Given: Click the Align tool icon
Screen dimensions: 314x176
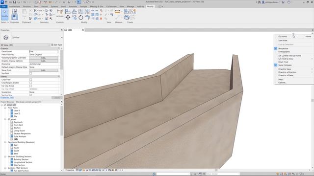Looking at the screenshot, I should (x=68, y=12).
